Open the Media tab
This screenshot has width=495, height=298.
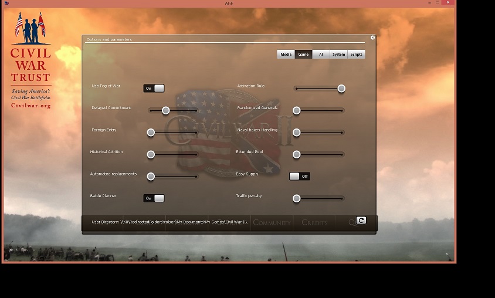pos(286,55)
